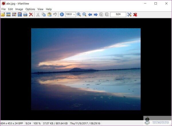The height and width of the screenshot is (126, 172).
Task: Paste from clipboard icon
Action: (49, 15)
